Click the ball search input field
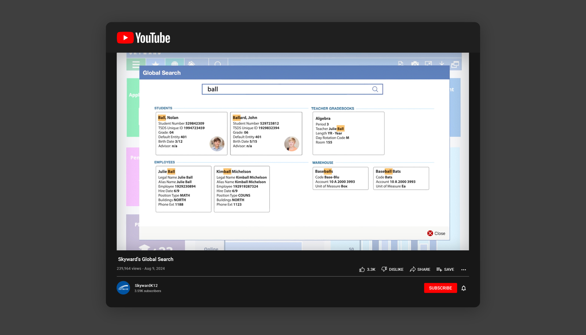The height and width of the screenshot is (335, 586). click(x=292, y=89)
